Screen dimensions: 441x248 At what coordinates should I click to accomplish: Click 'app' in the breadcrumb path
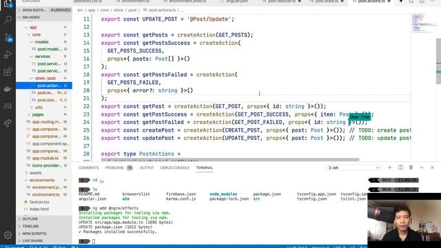[92, 10]
